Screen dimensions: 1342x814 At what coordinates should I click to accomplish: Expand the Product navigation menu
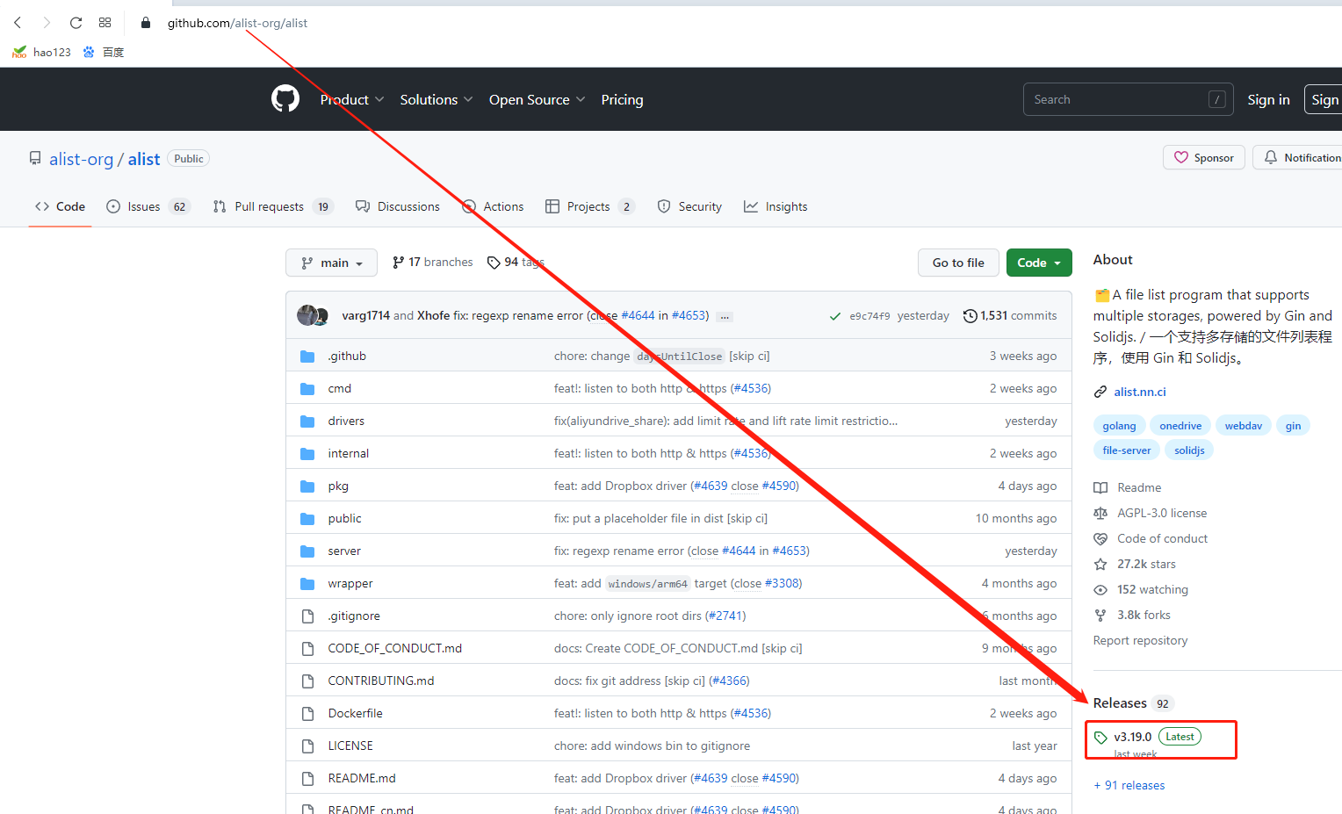click(x=351, y=99)
